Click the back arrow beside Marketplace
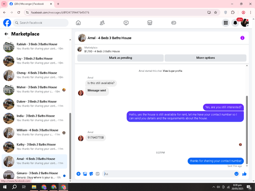 (6, 34)
